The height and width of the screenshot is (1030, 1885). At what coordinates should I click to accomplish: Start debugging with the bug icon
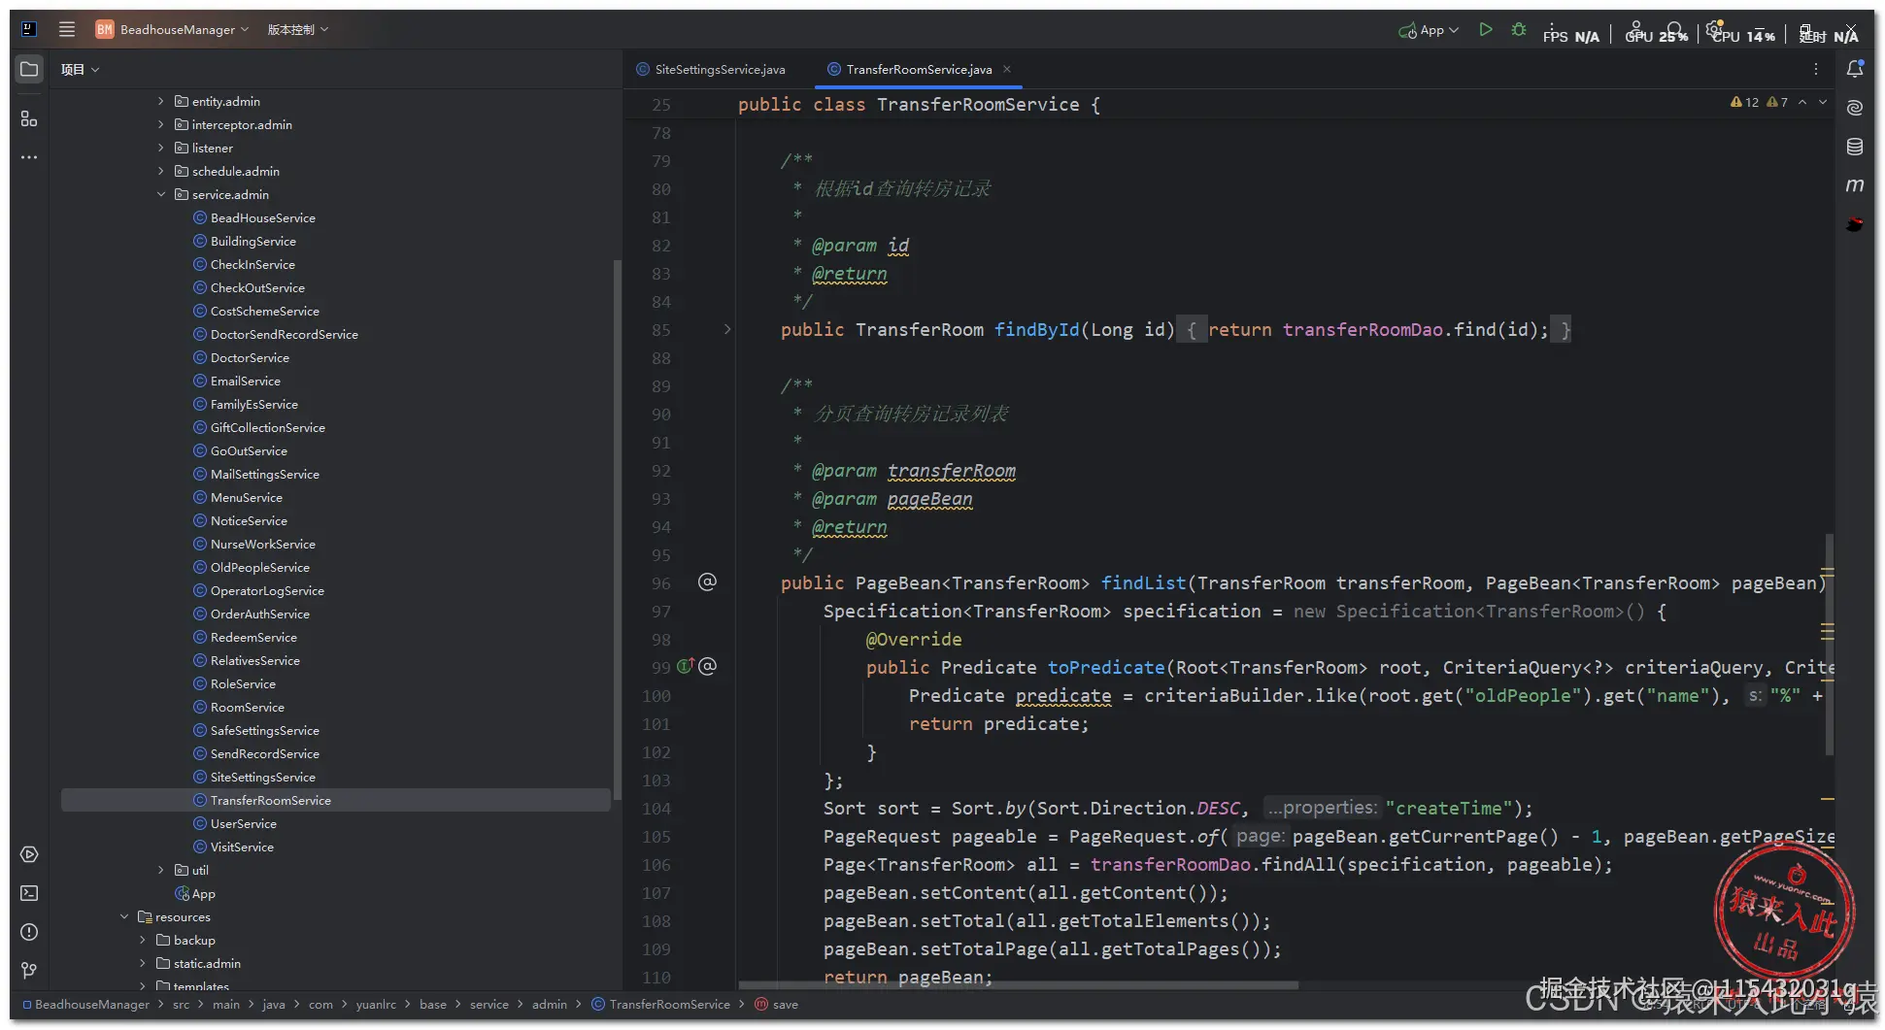[x=1519, y=30]
